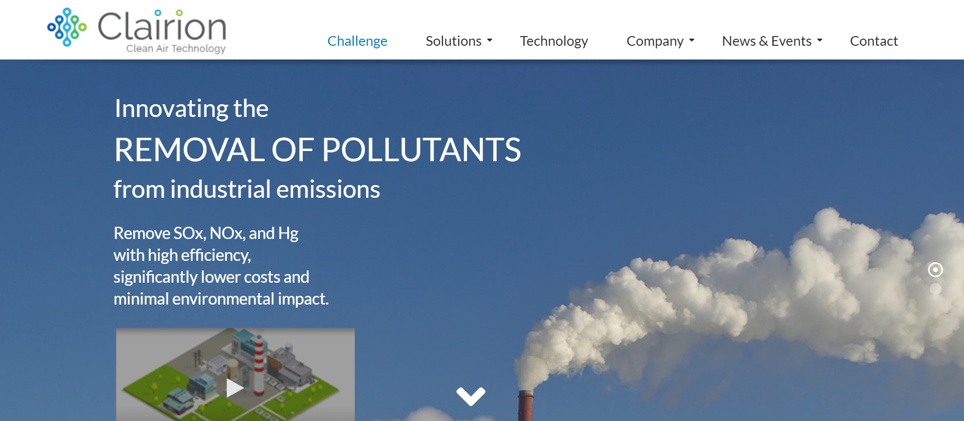Expand the News & Events dropdown arrow
Viewport: 964px width, 421px height.
tap(819, 40)
